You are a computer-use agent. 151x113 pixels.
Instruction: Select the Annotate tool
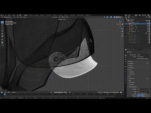[x=2, y=40]
